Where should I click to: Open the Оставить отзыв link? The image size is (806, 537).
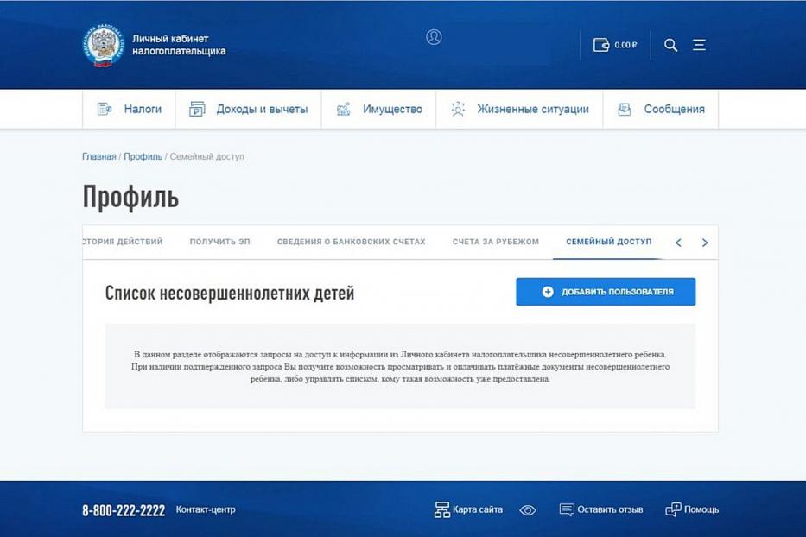[x=610, y=509]
